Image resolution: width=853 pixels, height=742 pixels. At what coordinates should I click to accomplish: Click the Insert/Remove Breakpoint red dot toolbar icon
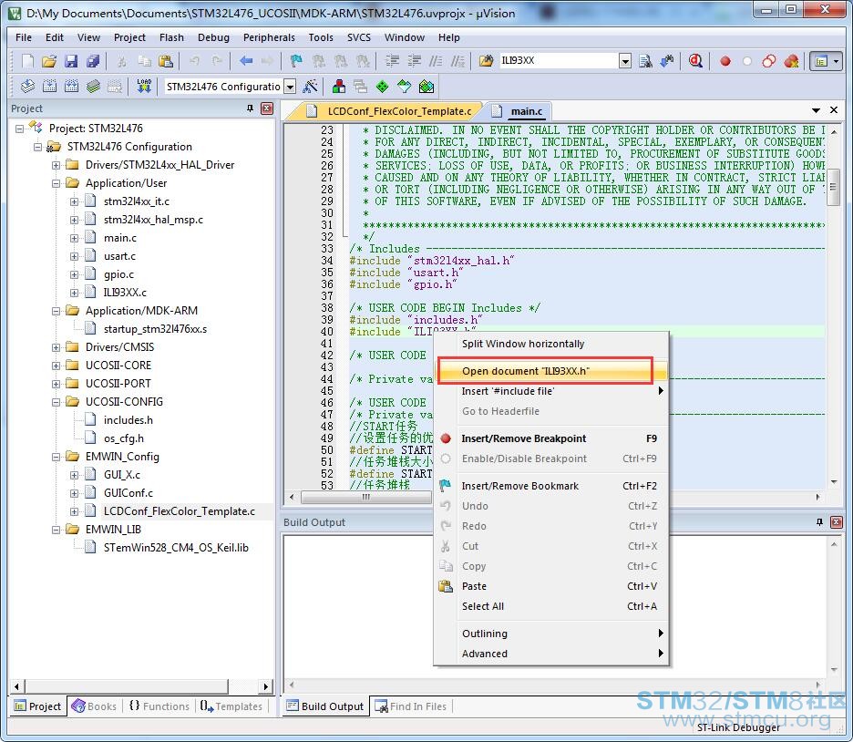click(725, 61)
